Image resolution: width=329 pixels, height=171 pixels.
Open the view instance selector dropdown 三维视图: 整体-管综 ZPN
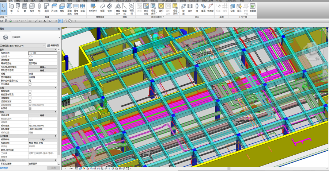point(23,46)
